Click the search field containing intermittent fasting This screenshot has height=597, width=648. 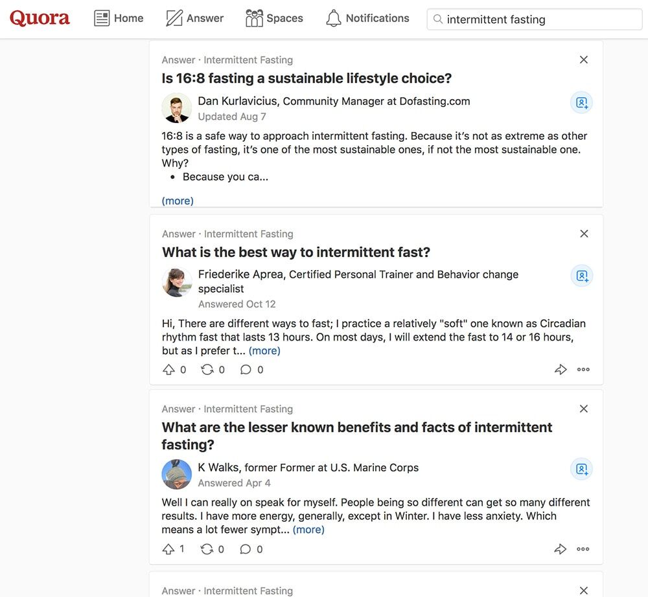(535, 19)
